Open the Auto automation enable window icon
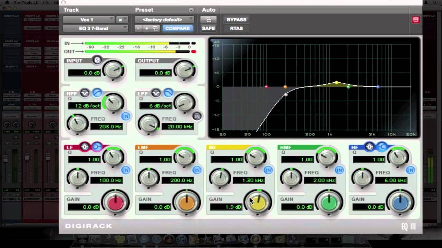The height and width of the screenshot is (248, 442). (208, 20)
